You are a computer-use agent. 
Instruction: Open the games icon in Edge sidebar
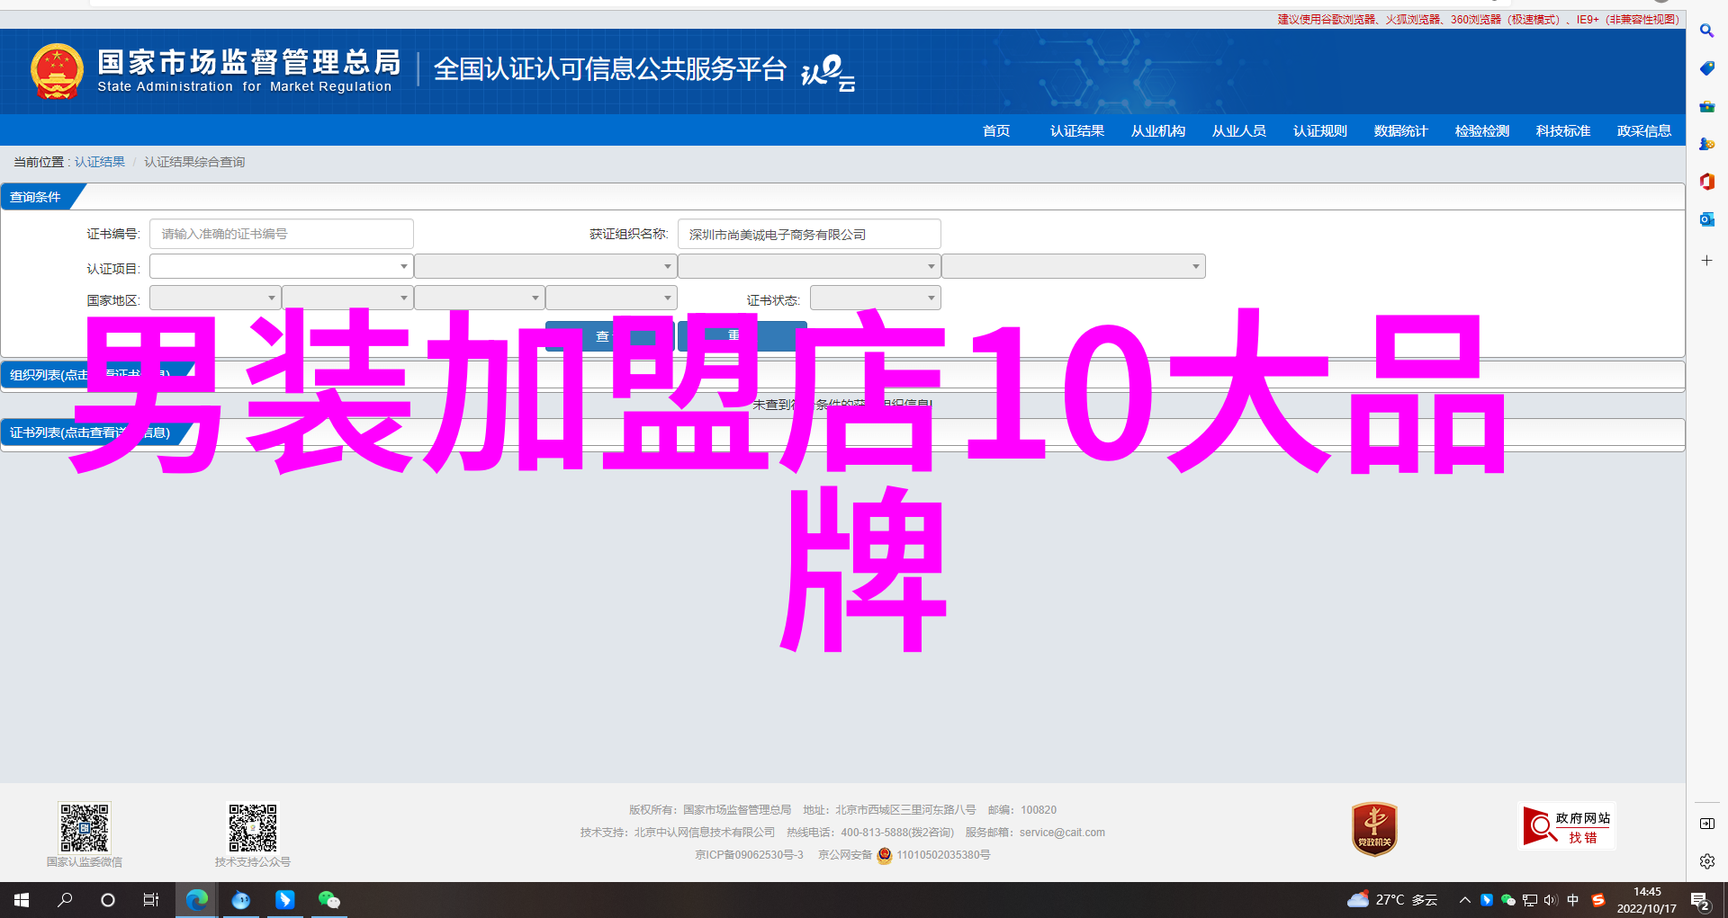click(1706, 144)
